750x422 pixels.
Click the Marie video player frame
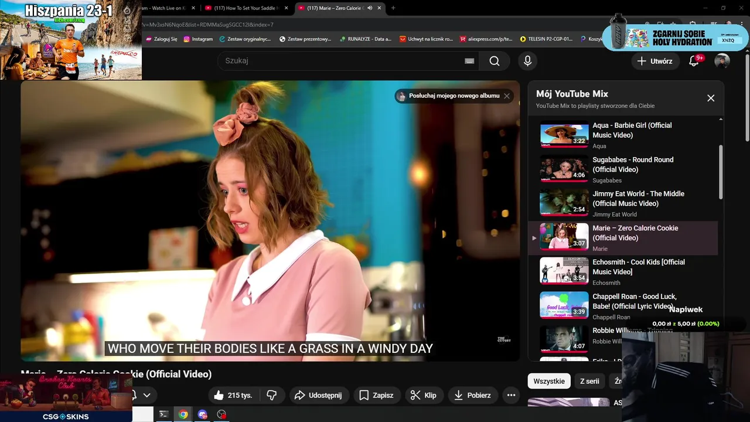270,221
